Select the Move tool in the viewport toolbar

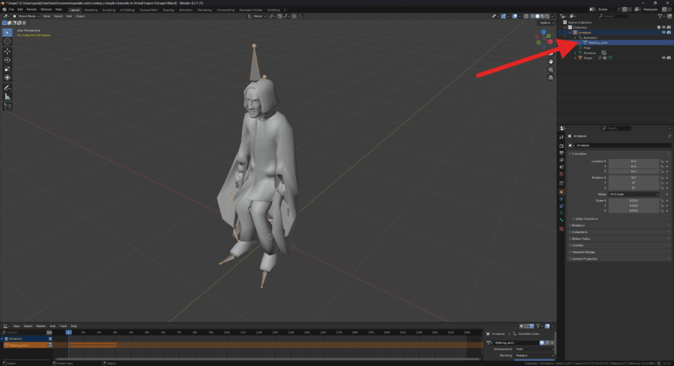8,51
